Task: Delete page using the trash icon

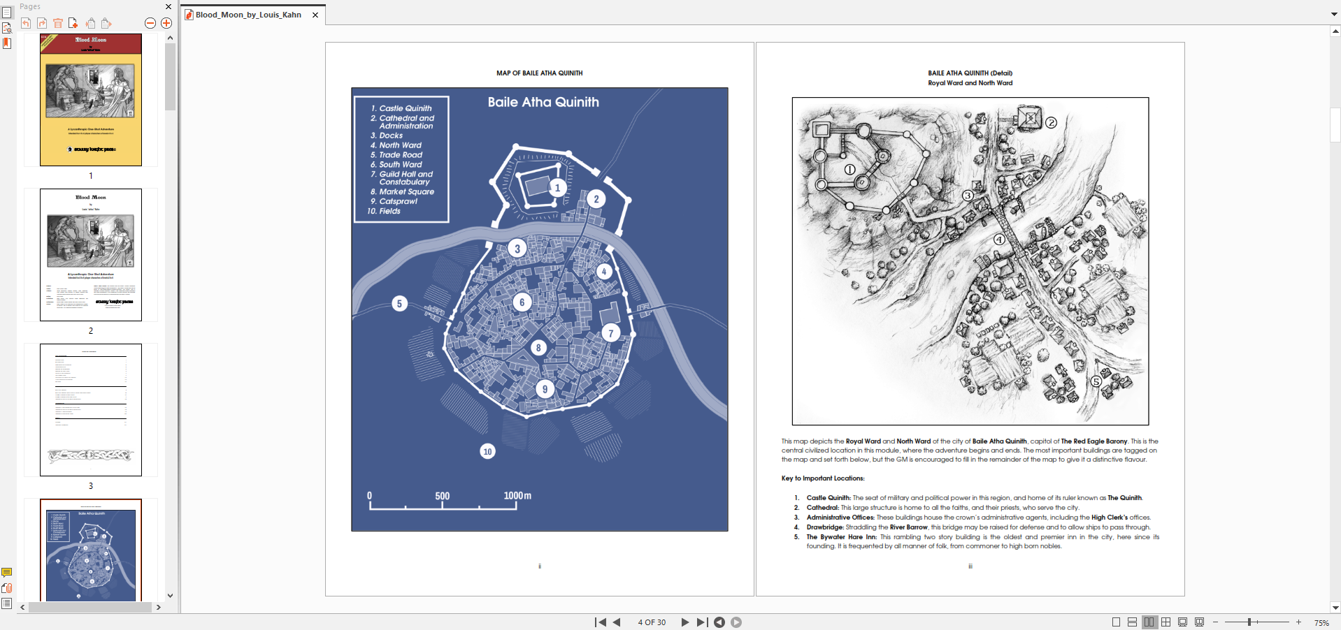Action: coord(58,23)
